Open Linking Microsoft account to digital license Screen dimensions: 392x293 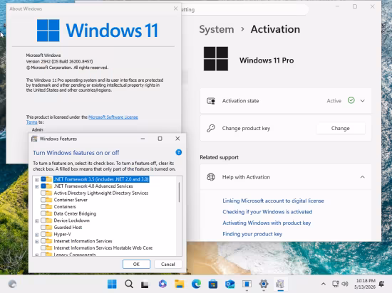[273, 201]
